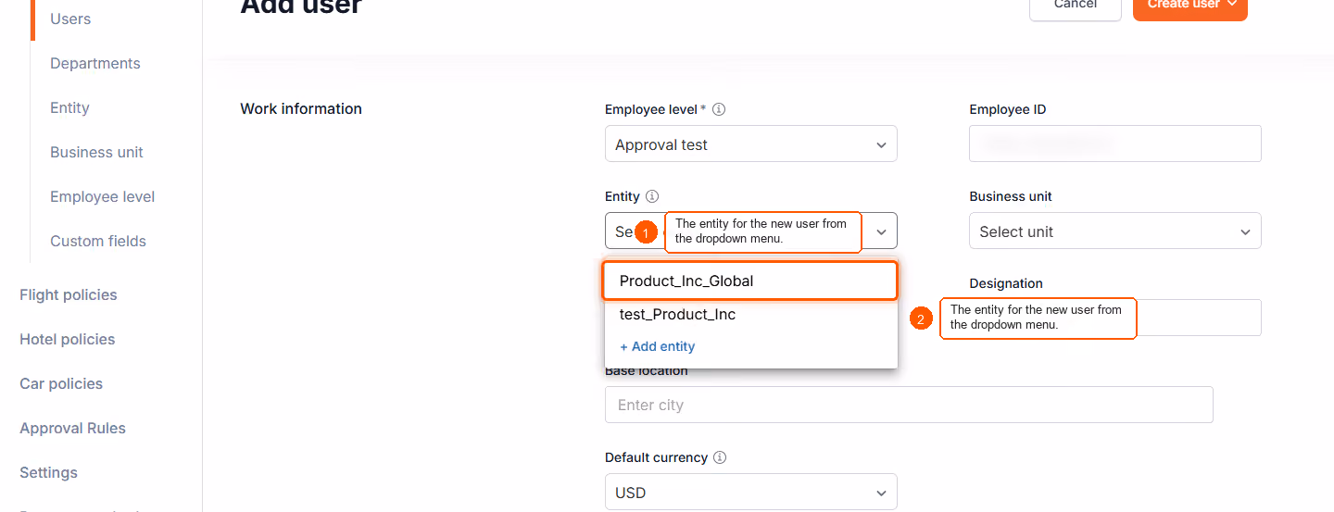Open Business unit sidebar item
This screenshot has height=512, width=1334.
click(96, 152)
